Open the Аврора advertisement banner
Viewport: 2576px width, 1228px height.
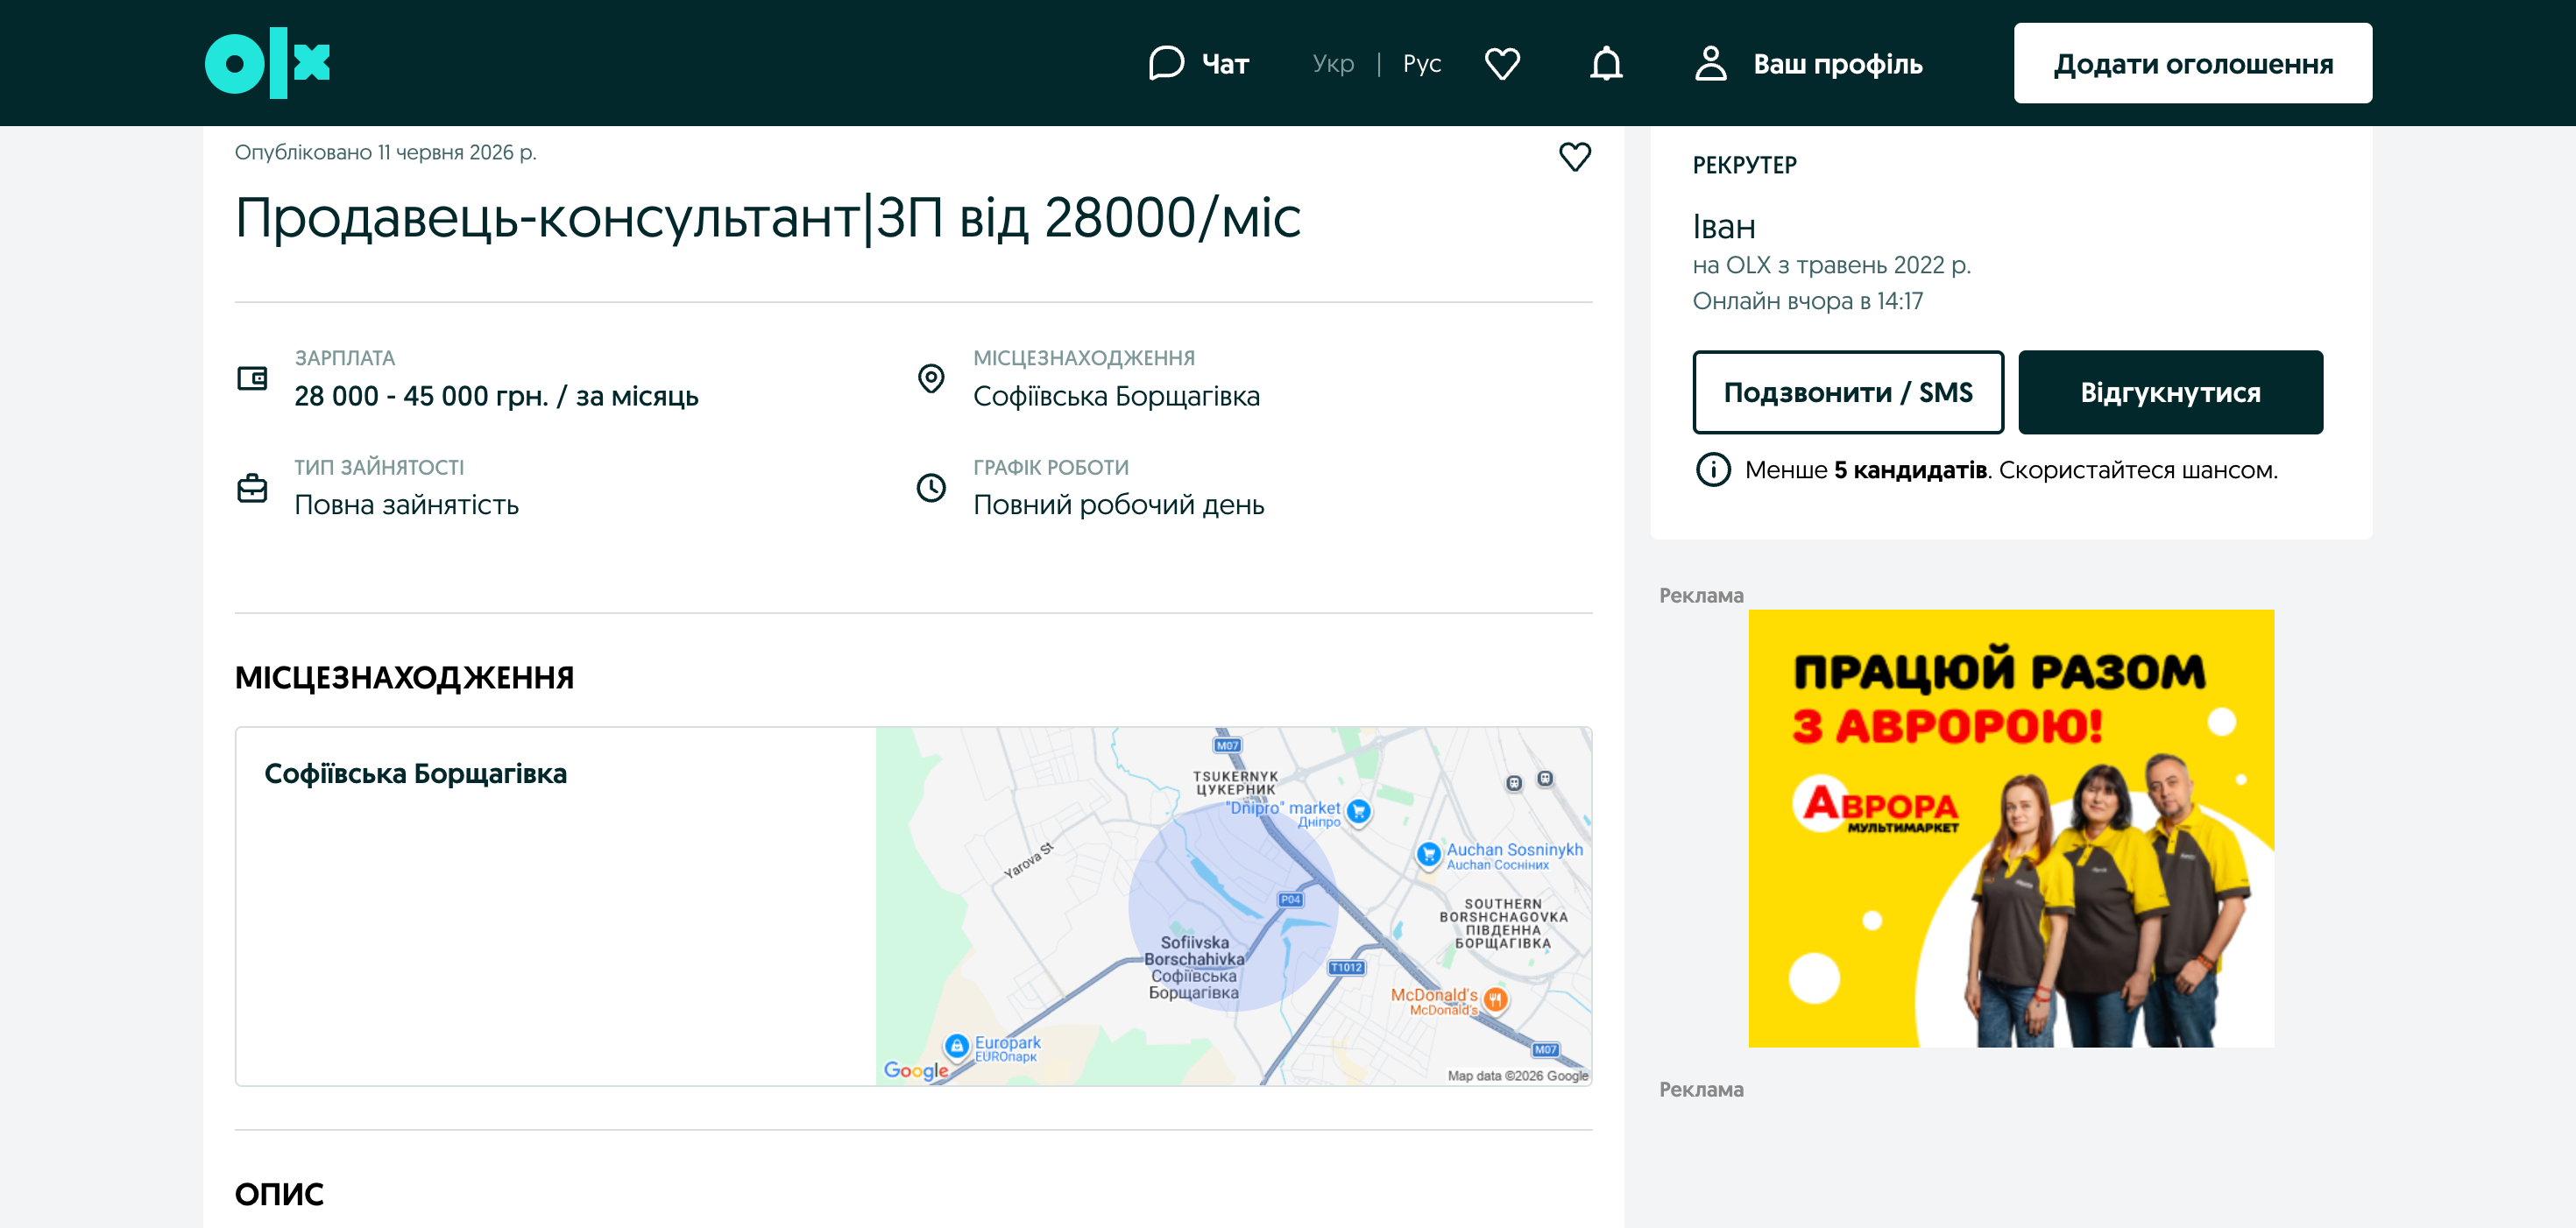2011,828
